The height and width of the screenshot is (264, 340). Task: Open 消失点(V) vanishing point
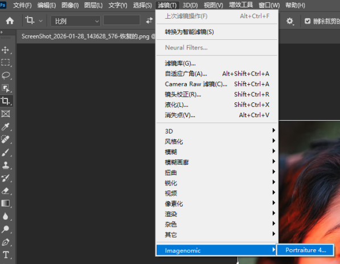coord(217,115)
